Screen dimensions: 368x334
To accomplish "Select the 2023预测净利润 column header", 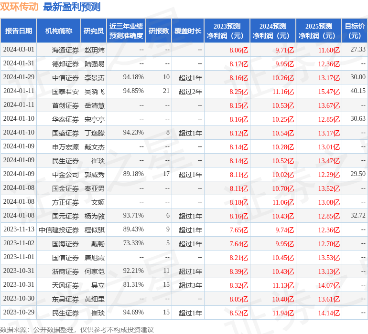I will click(x=227, y=31).
